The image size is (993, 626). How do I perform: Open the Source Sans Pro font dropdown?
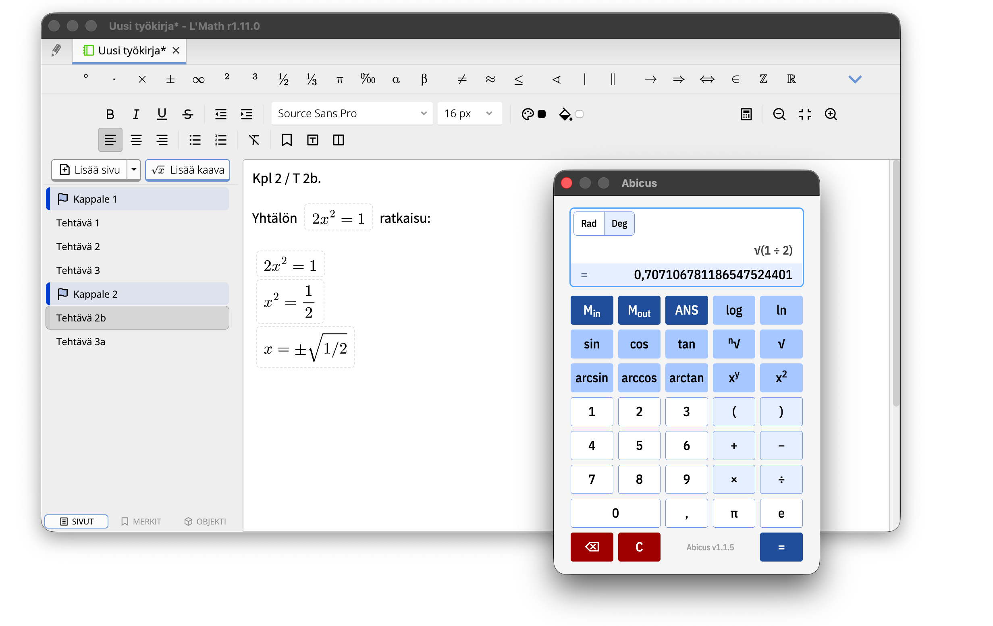(x=352, y=113)
